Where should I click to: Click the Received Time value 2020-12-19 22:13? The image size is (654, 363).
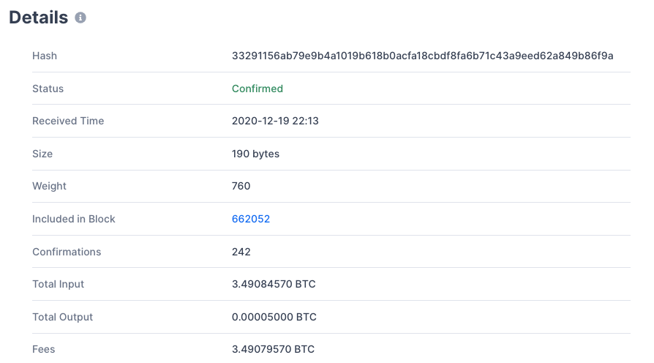[275, 121]
